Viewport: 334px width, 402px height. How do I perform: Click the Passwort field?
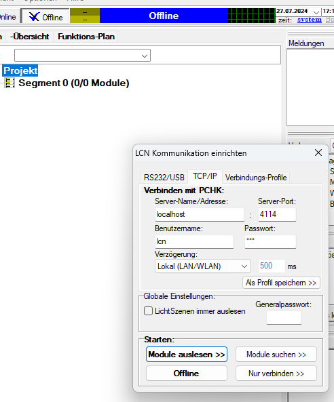(270, 241)
